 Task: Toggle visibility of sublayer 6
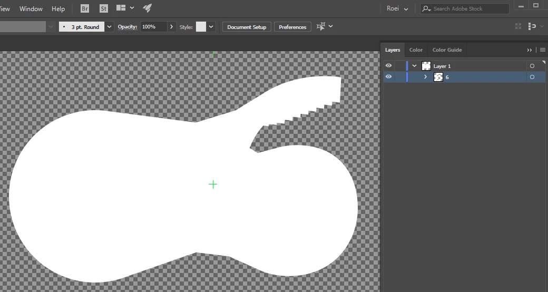coord(388,77)
